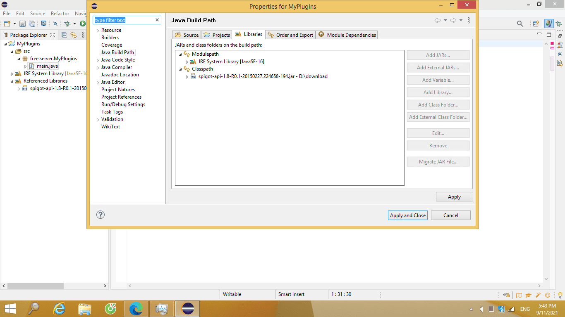The width and height of the screenshot is (565, 317).
Task: Click the forward arrow in Properties dialog
Action: tap(453, 20)
